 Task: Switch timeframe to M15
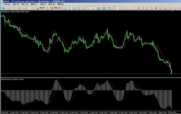pos(180,8)
